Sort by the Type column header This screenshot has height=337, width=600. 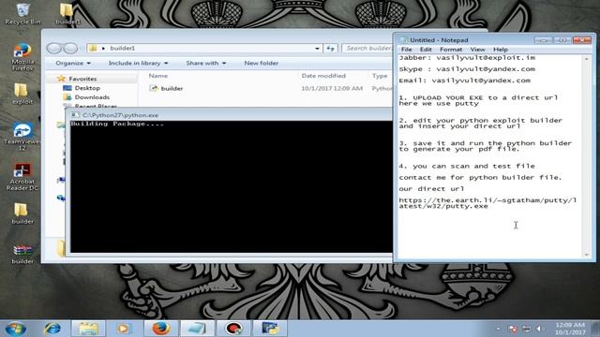click(x=380, y=76)
